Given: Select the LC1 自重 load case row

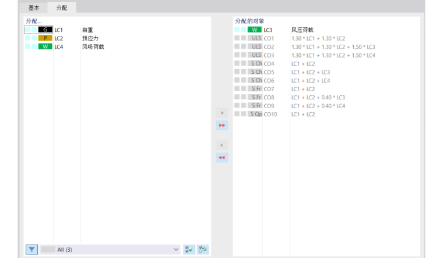Looking at the screenshot, I should pyautogui.click(x=117, y=30).
